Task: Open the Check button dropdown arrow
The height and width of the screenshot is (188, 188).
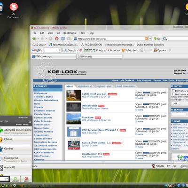Action: coord(105,50)
